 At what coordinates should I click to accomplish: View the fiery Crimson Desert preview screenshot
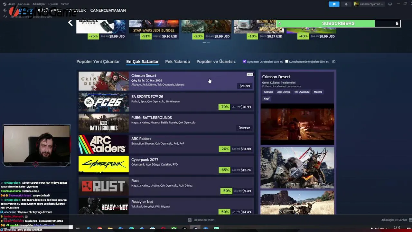tap(297, 124)
